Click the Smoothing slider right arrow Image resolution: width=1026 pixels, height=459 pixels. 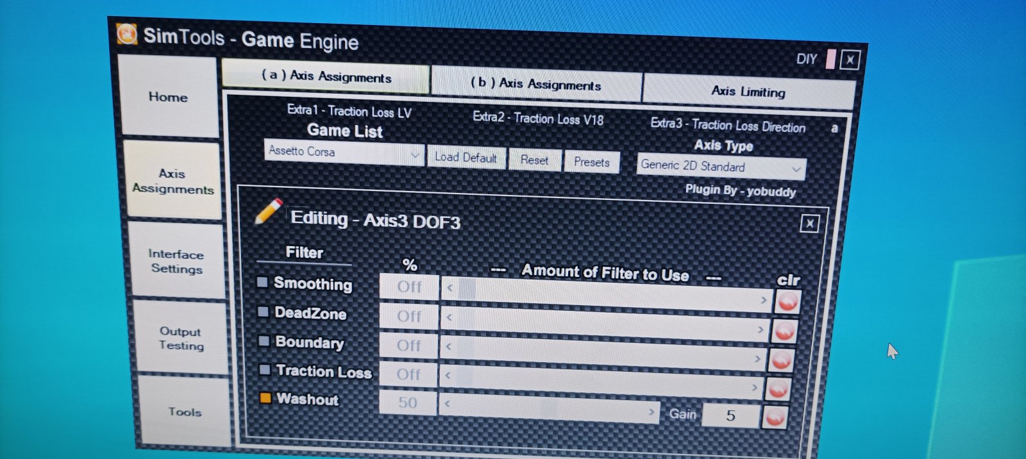click(x=763, y=299)
